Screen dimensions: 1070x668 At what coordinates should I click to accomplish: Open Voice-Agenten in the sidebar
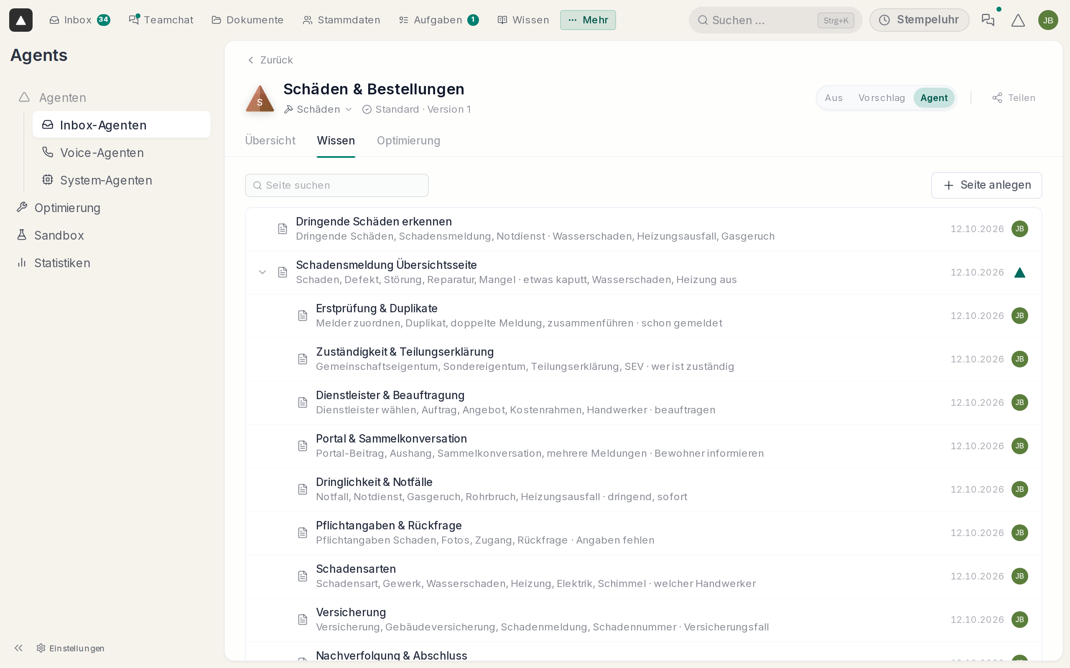click(x=122, y=152)
